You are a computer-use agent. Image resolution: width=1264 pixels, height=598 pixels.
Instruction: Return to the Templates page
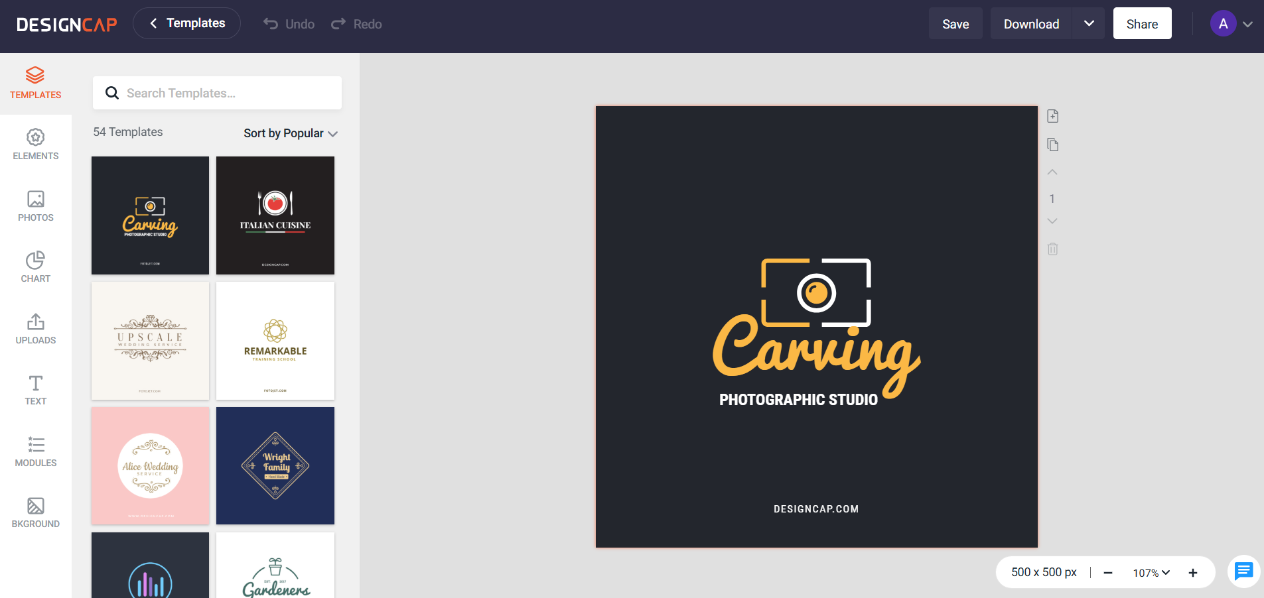pos(186,23)
